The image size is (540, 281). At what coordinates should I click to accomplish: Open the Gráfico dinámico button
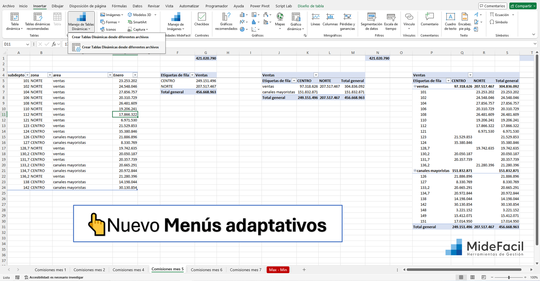tap(296, 21)
